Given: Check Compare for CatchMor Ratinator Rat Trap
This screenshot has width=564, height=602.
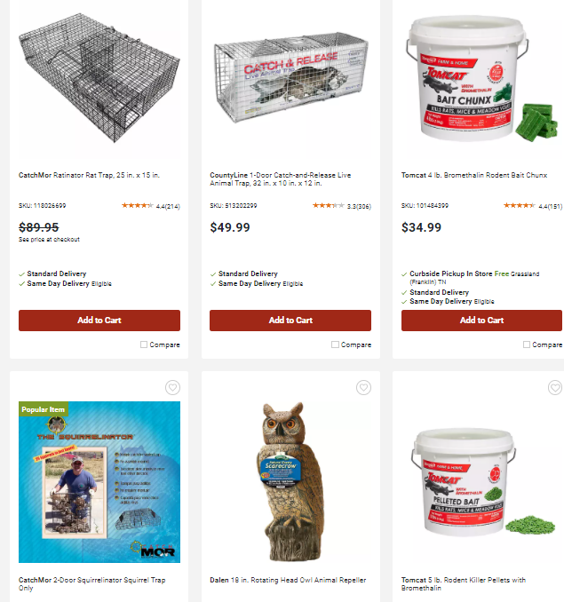Looking at the screenshot, I should coord(144,345).
